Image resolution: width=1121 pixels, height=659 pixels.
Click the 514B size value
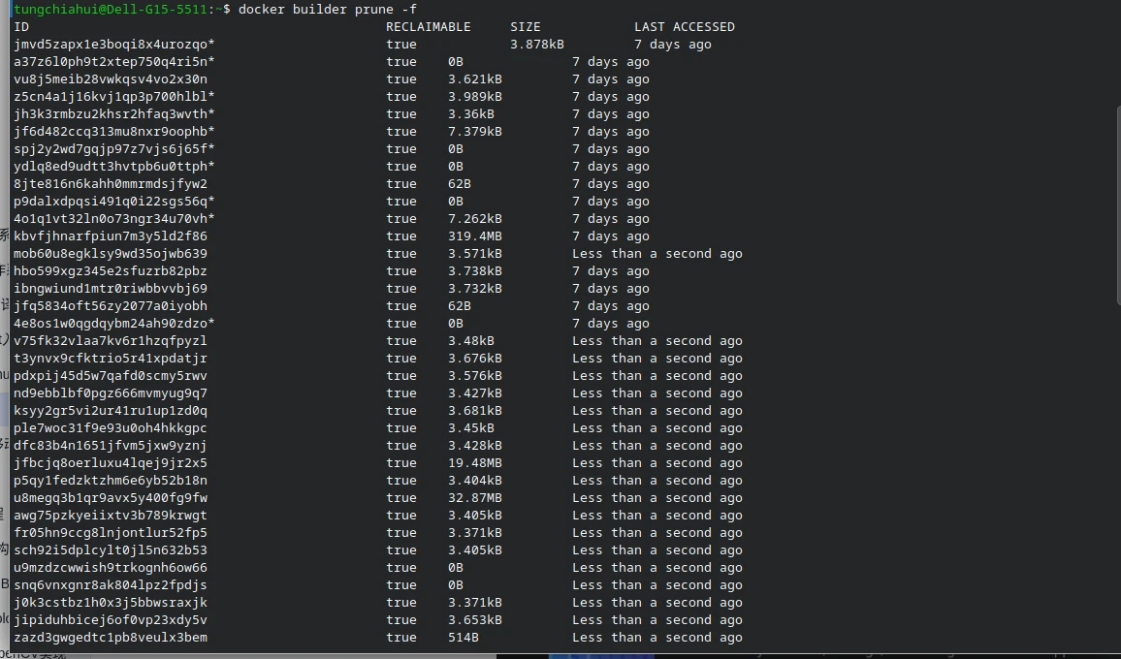pyautogui.click(x=464, y=637)
